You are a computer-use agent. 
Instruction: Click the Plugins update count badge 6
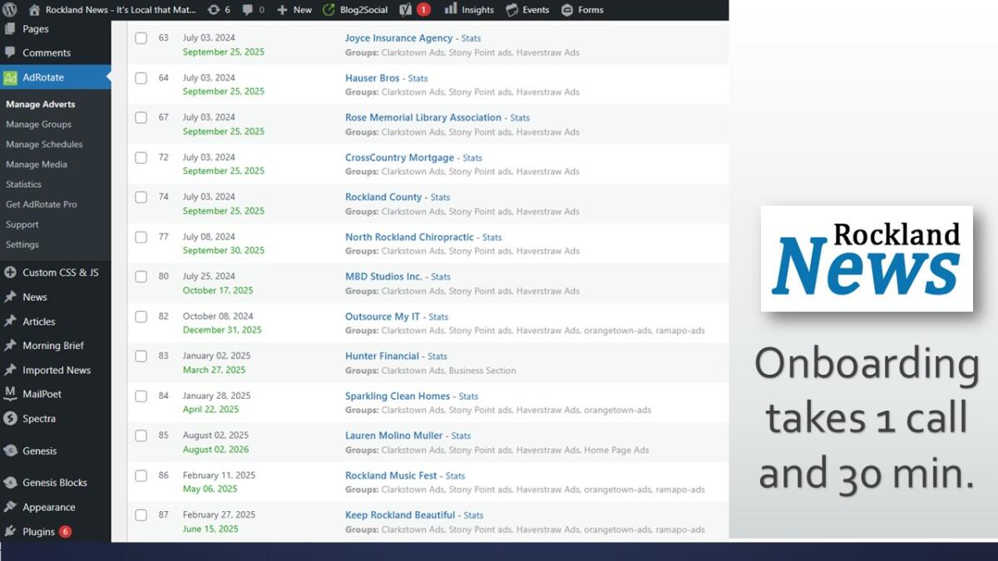65,531
